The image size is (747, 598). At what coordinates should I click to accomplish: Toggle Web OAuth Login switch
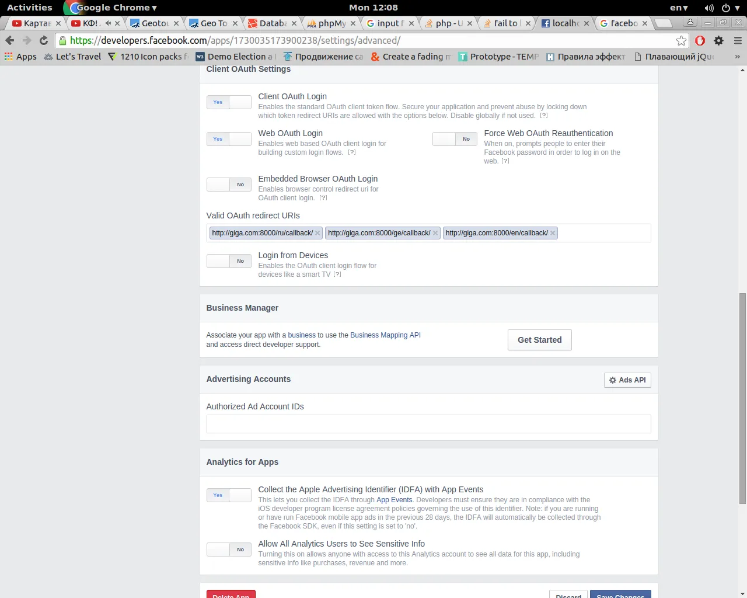(229, 139)
